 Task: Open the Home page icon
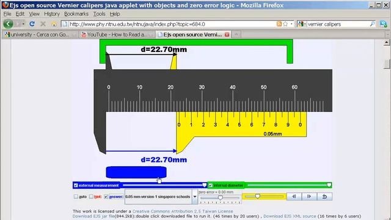54,24
